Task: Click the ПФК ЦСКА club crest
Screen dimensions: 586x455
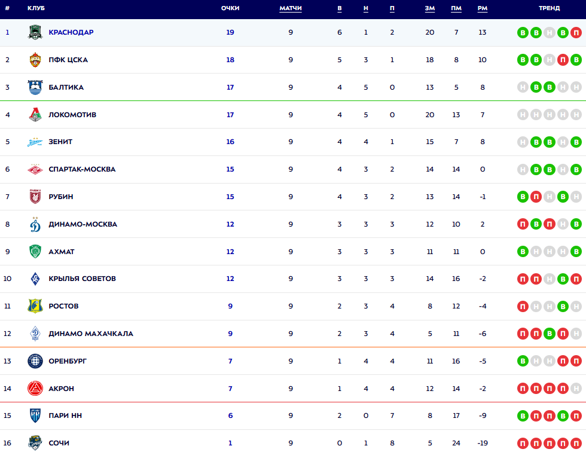Action: (35, 60)
